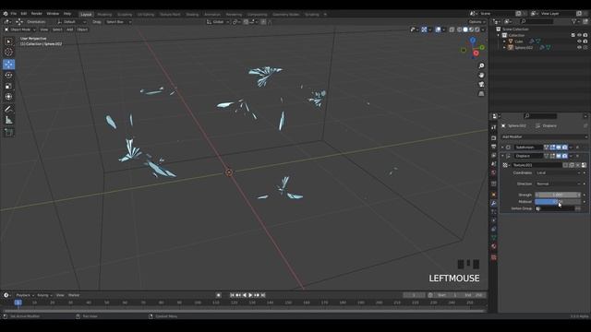Viewport: 591px width, 332px height.
Task: Open the Texture properties tab
Action: (x=494, y=257)
